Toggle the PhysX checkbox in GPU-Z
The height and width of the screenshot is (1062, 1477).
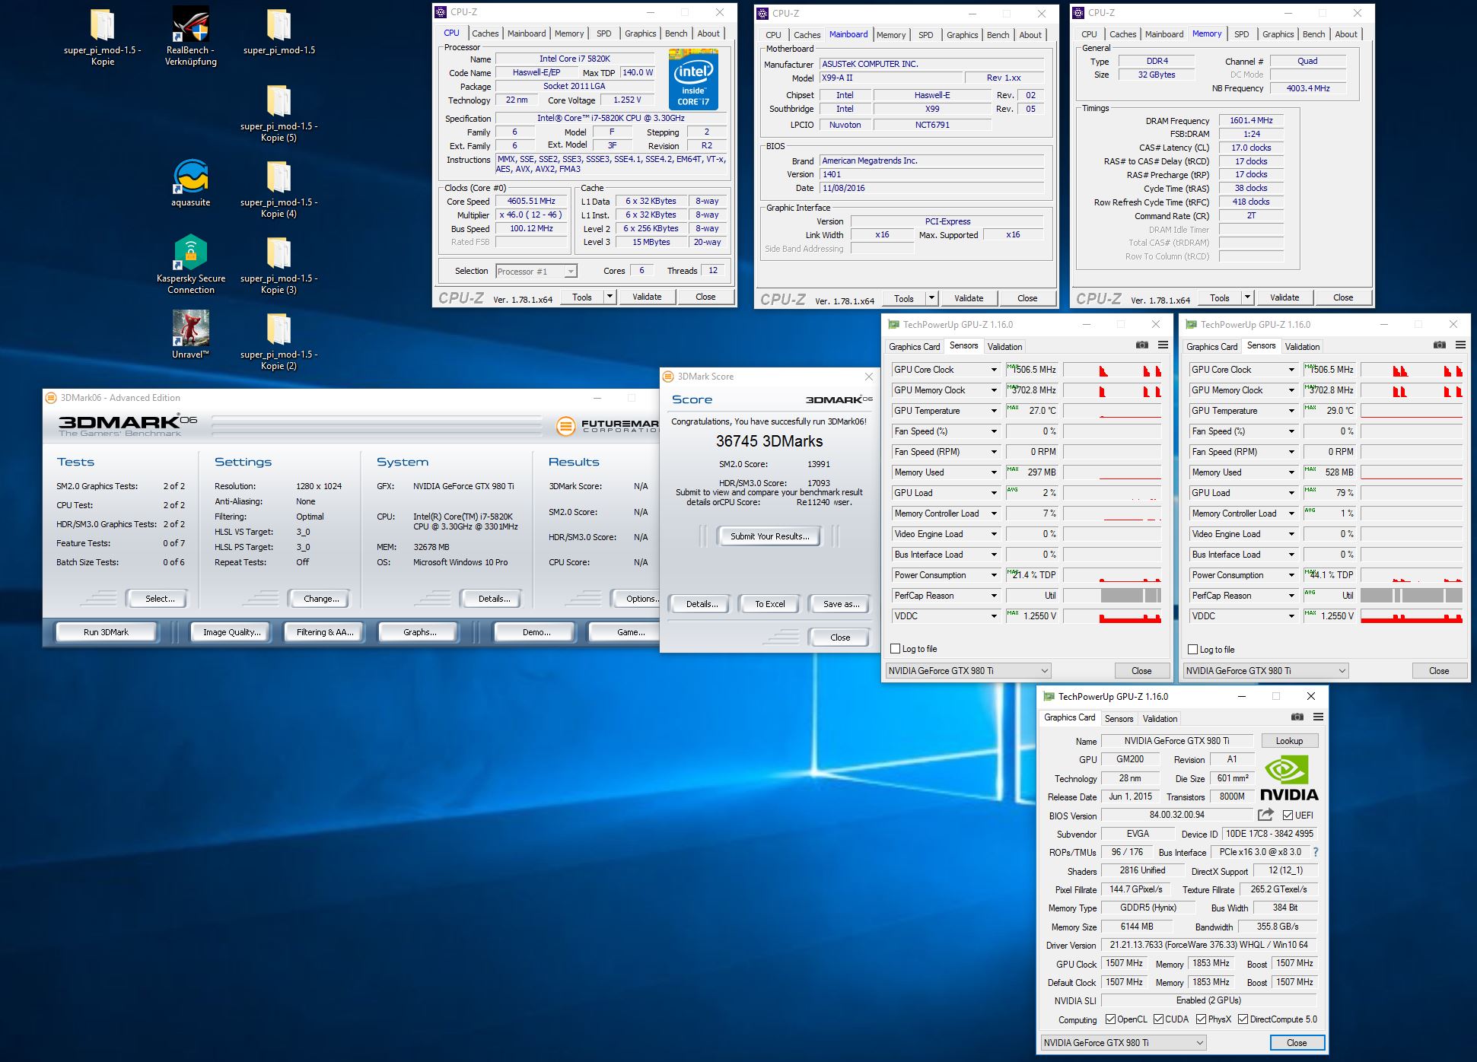pos(1201,1019)
